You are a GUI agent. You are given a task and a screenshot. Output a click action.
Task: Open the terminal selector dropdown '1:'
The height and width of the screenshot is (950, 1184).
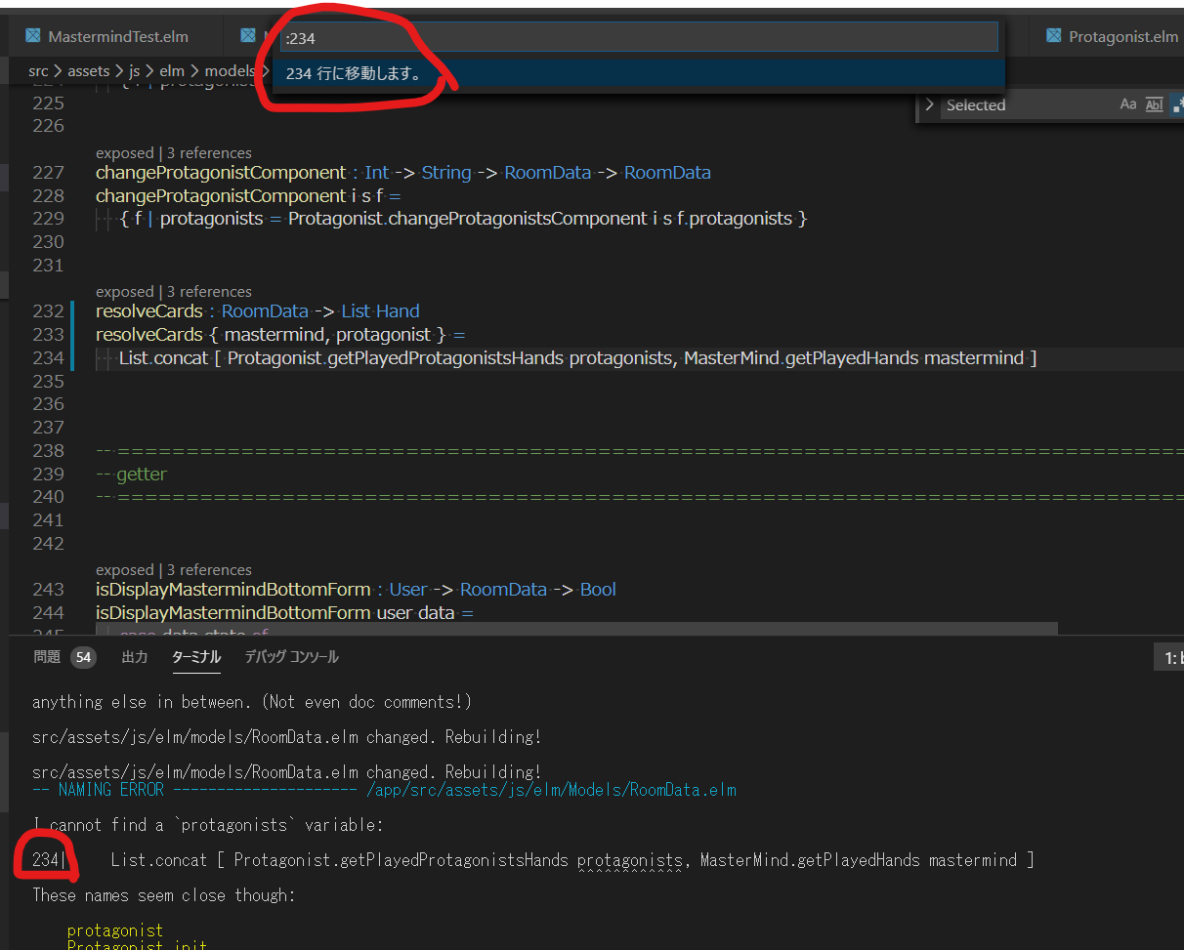click(1169, 659)
